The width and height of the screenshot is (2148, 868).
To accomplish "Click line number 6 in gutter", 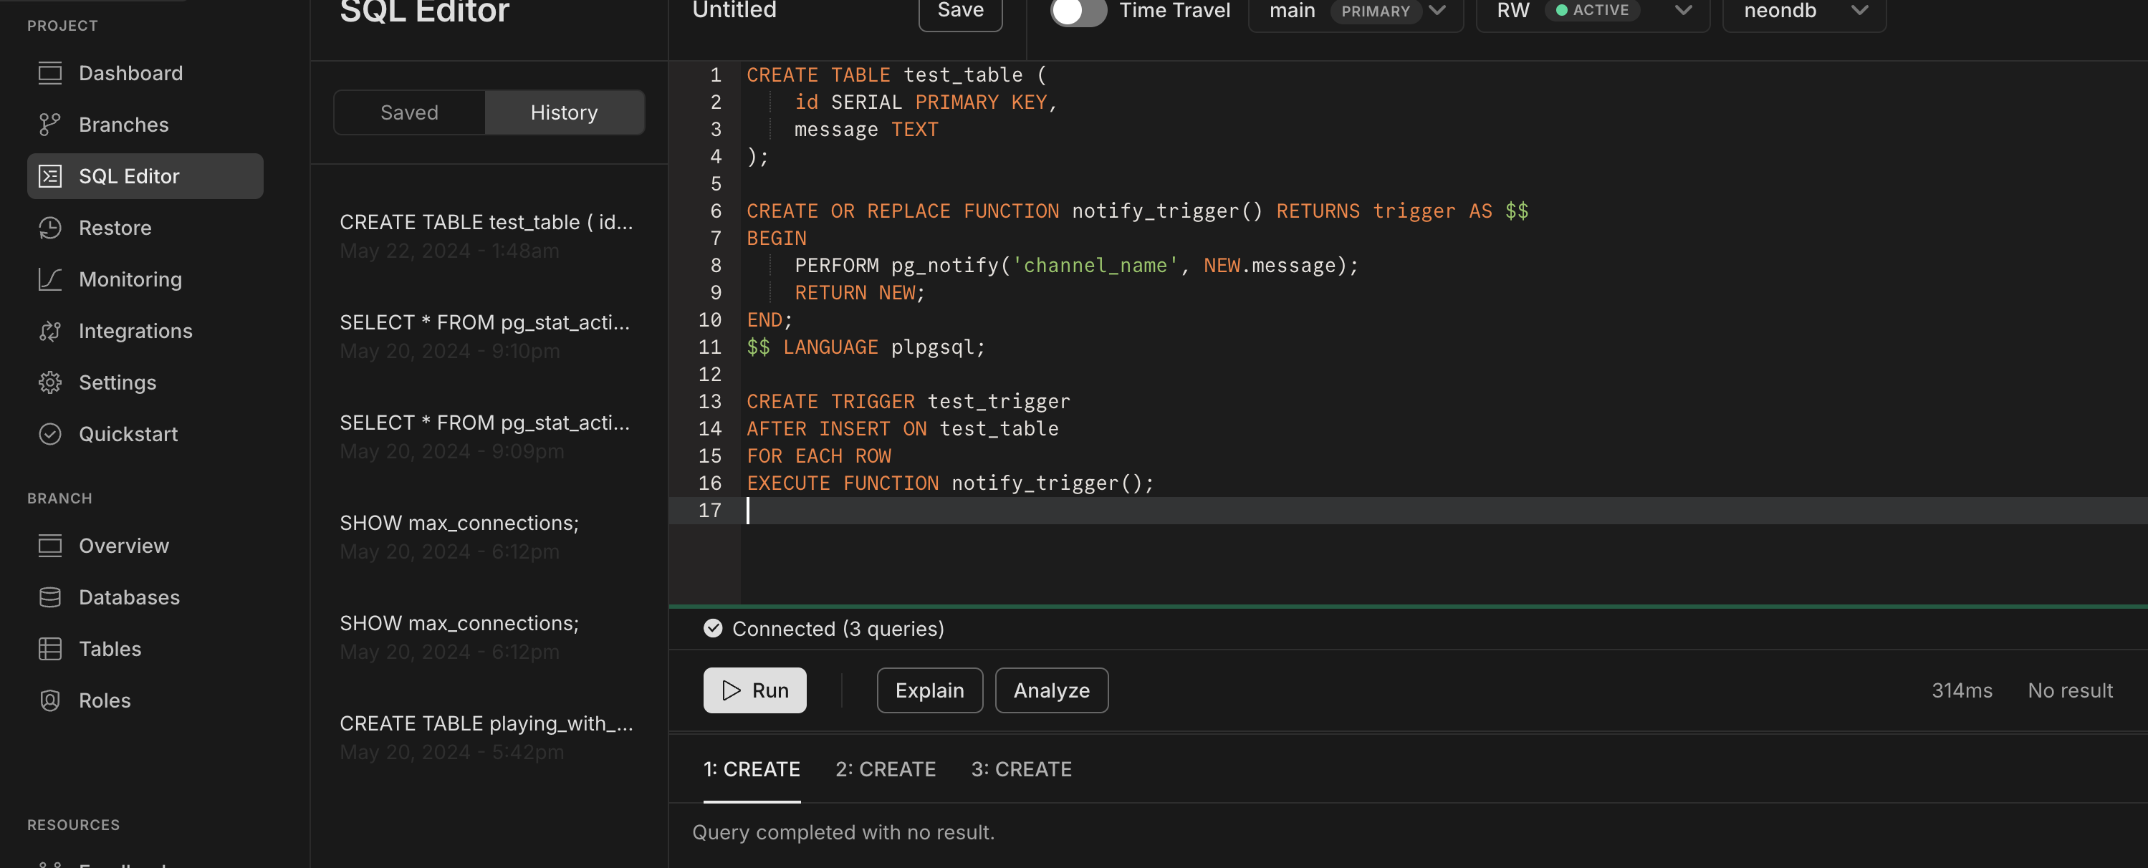I will pos(716,211).
